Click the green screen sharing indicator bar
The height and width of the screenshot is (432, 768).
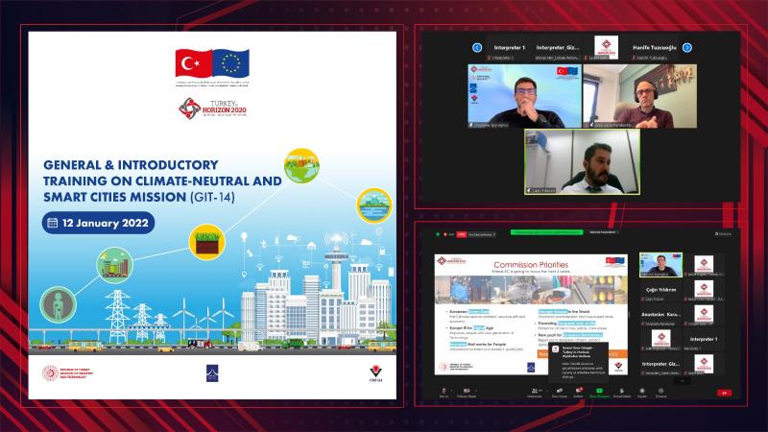point(546,232)
